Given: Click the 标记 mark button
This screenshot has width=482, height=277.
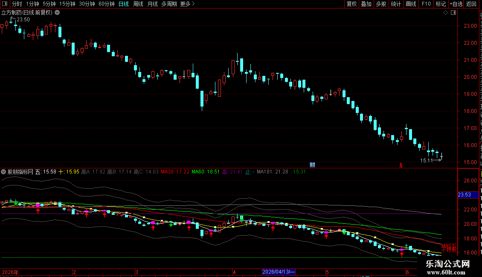Looking at the screenshot, I should (441, 4).
